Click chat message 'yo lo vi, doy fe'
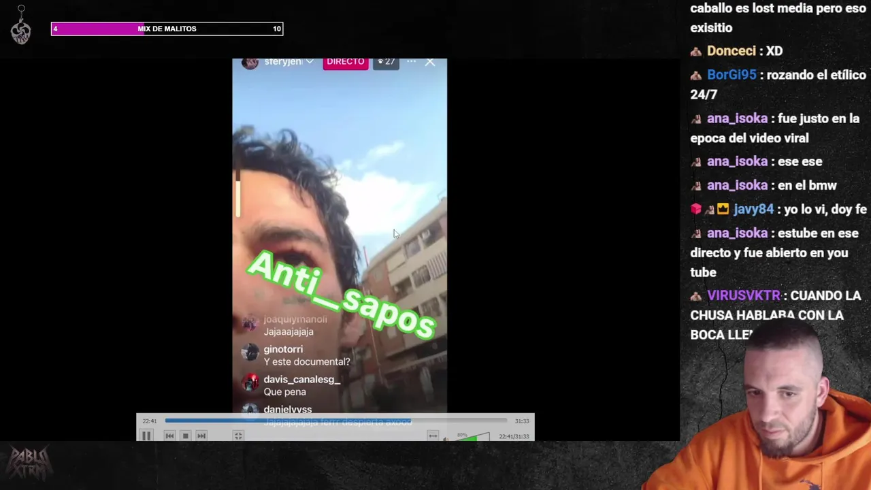Image resolution: width=871 pixels, height=490 pixels. tap(826, 210)
